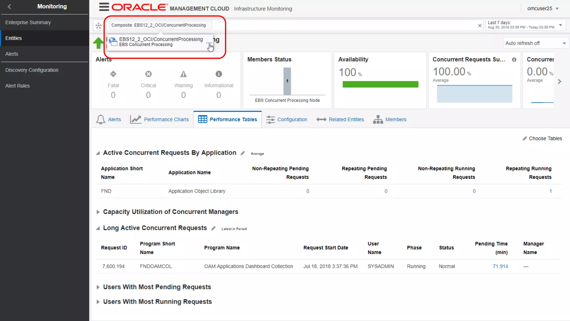Expand Capacity Utilization of Concurrent Managers

point(98,212)
